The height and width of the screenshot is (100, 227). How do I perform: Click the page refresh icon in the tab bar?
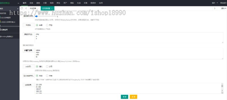pos(22,8)
